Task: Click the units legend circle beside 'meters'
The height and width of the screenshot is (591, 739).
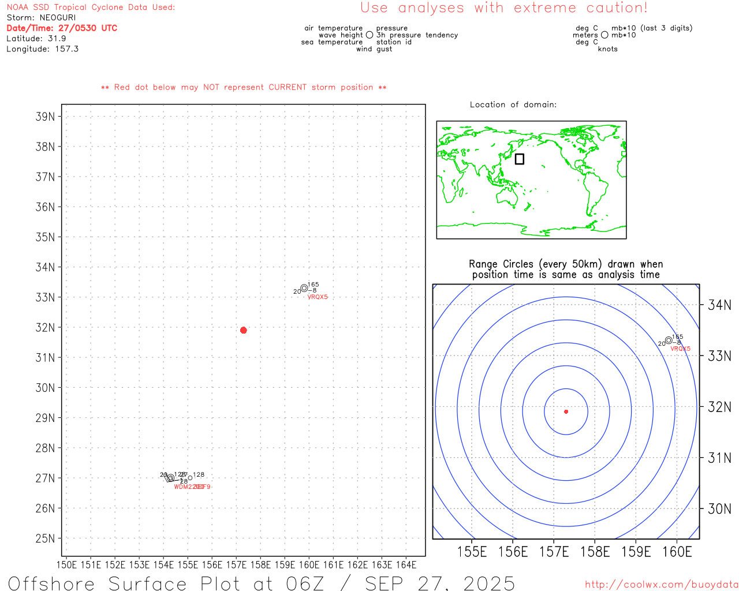Action: [604, 35]
